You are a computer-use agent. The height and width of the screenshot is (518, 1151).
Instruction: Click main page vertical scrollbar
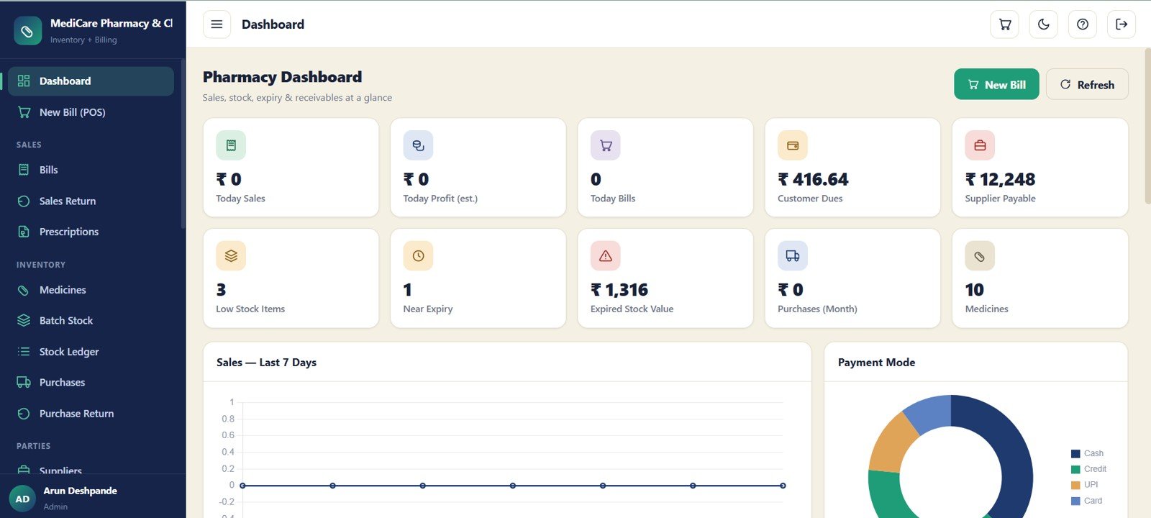[x=1147, y=126]
